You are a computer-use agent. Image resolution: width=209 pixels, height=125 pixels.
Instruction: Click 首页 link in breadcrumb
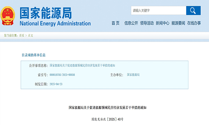coord(22,35)
